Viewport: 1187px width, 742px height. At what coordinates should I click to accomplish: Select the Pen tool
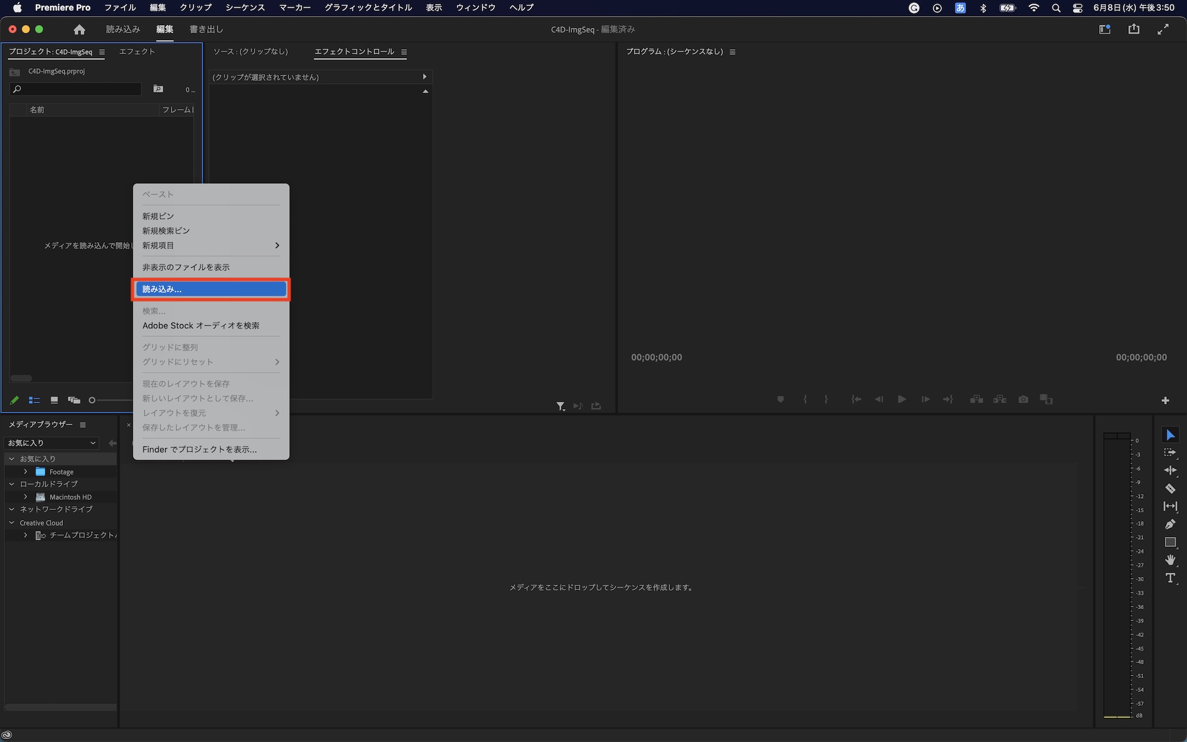coord(1170,524)
